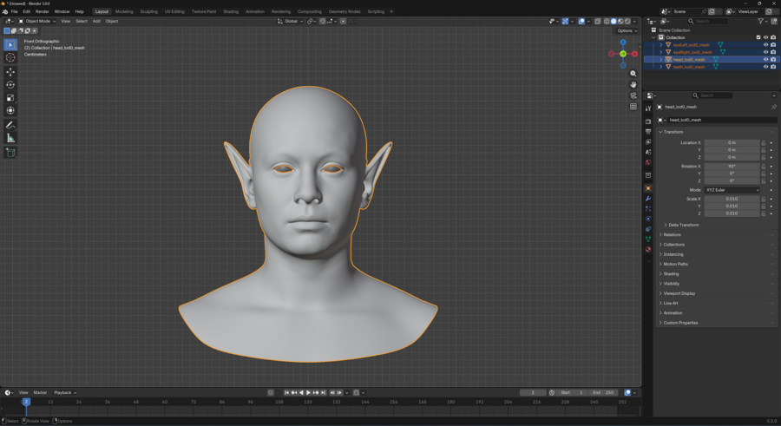781x426 pixels.
Task: Choose the Measure tool
Action: 10,139
